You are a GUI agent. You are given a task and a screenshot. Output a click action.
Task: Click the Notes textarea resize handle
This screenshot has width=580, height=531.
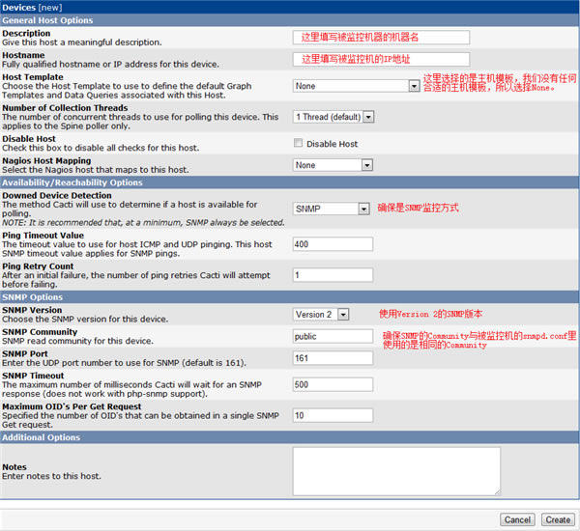click(x=498, y=491)
